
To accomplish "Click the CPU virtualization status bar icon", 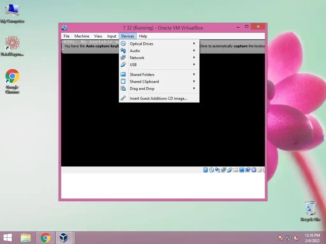I will 254,170.
